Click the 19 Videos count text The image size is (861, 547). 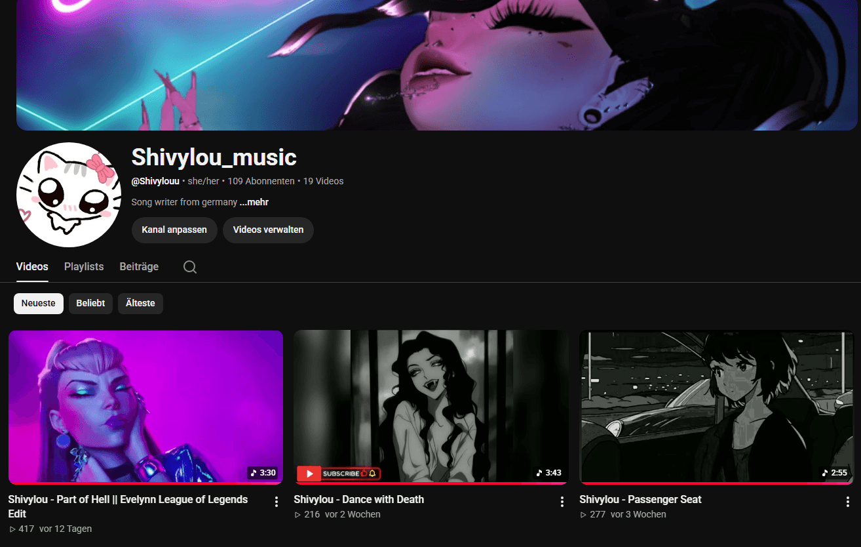click(323, 181)
